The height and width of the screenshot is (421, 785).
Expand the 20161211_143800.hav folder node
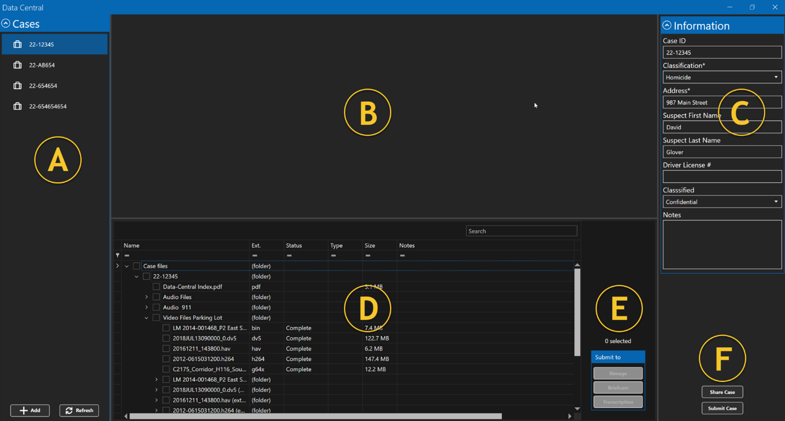point(156,400)
